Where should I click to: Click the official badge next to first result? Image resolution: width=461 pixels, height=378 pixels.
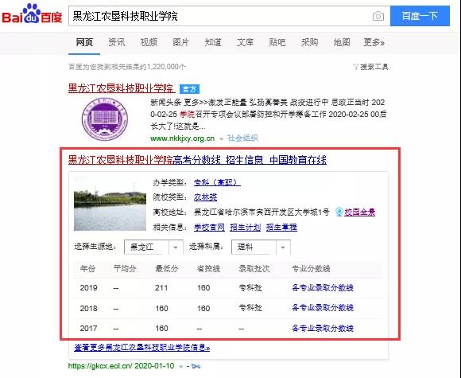click(189, 89)
